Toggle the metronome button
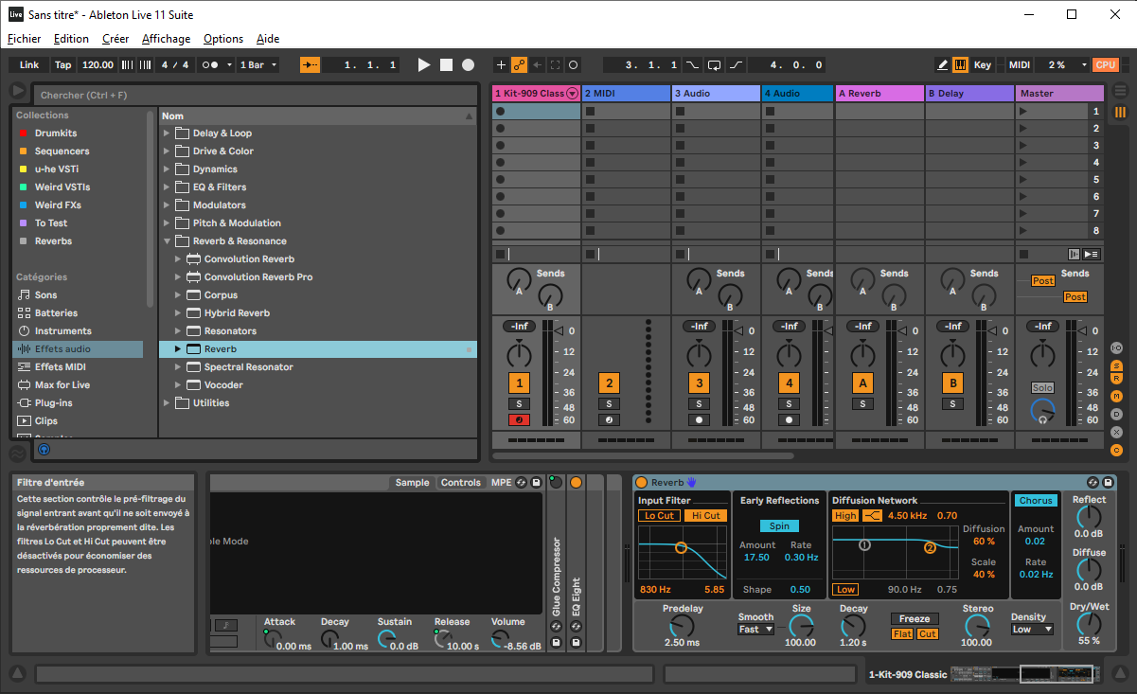This screenshot has height=694, width=1137. [210, 64]
